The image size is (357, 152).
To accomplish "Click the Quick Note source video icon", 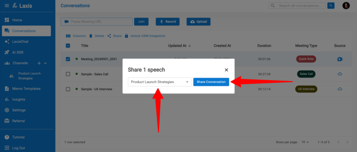I will pos(340,59).
